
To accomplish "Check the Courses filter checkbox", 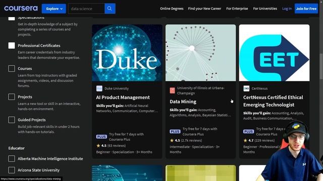I will coord(12,68).
